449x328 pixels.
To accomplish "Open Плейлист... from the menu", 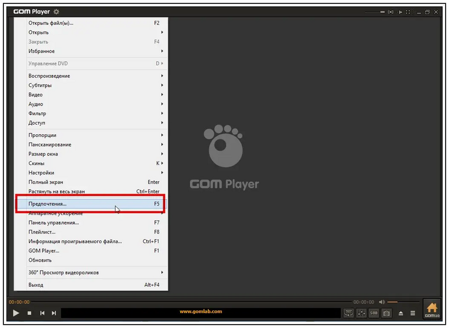I will [x=91, y=232].
